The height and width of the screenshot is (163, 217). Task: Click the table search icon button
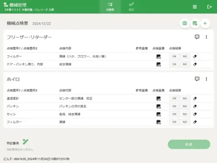[x=195, y=23]
